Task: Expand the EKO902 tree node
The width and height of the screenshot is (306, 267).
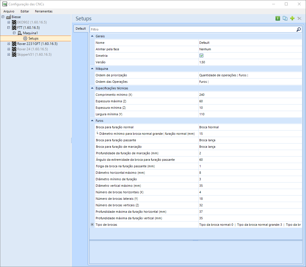Action: click(x=8, y=22)
